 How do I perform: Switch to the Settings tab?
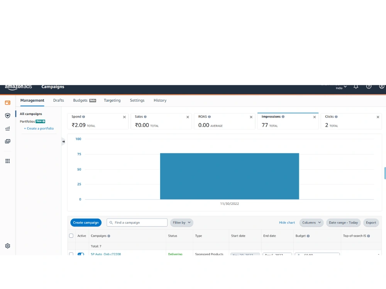[x=137, y=100]
